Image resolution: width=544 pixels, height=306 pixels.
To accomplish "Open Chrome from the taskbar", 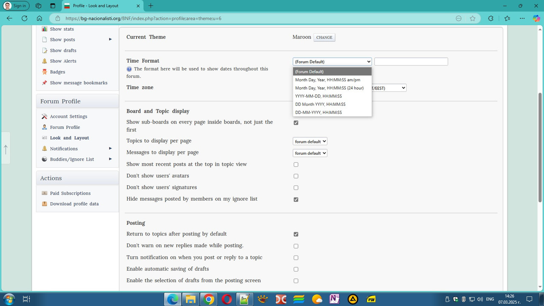I will [208, 299].
